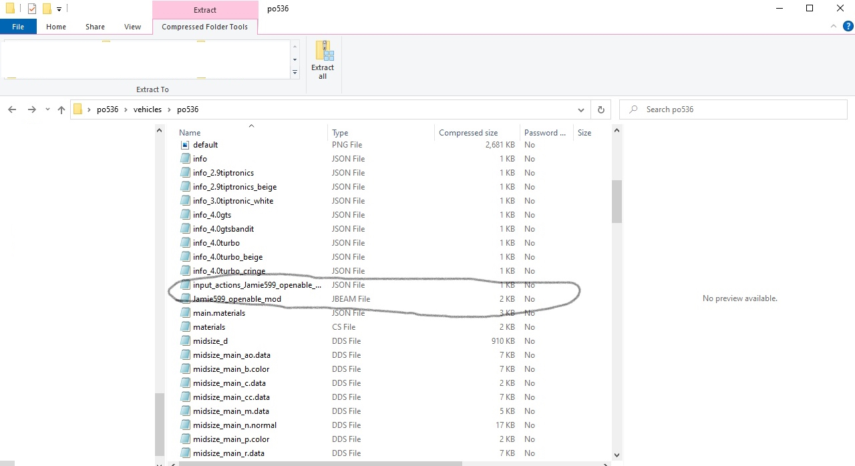Click the 2,681 KB compressed size cell
The image size is (855, 466).
[x=500, y=145]
